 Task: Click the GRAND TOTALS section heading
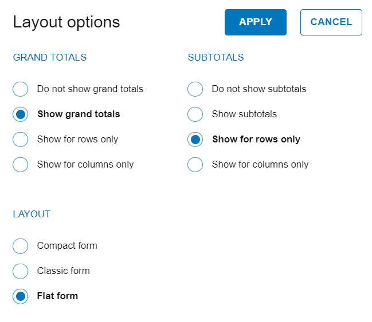pyautogui.click(x=50, y=57)
